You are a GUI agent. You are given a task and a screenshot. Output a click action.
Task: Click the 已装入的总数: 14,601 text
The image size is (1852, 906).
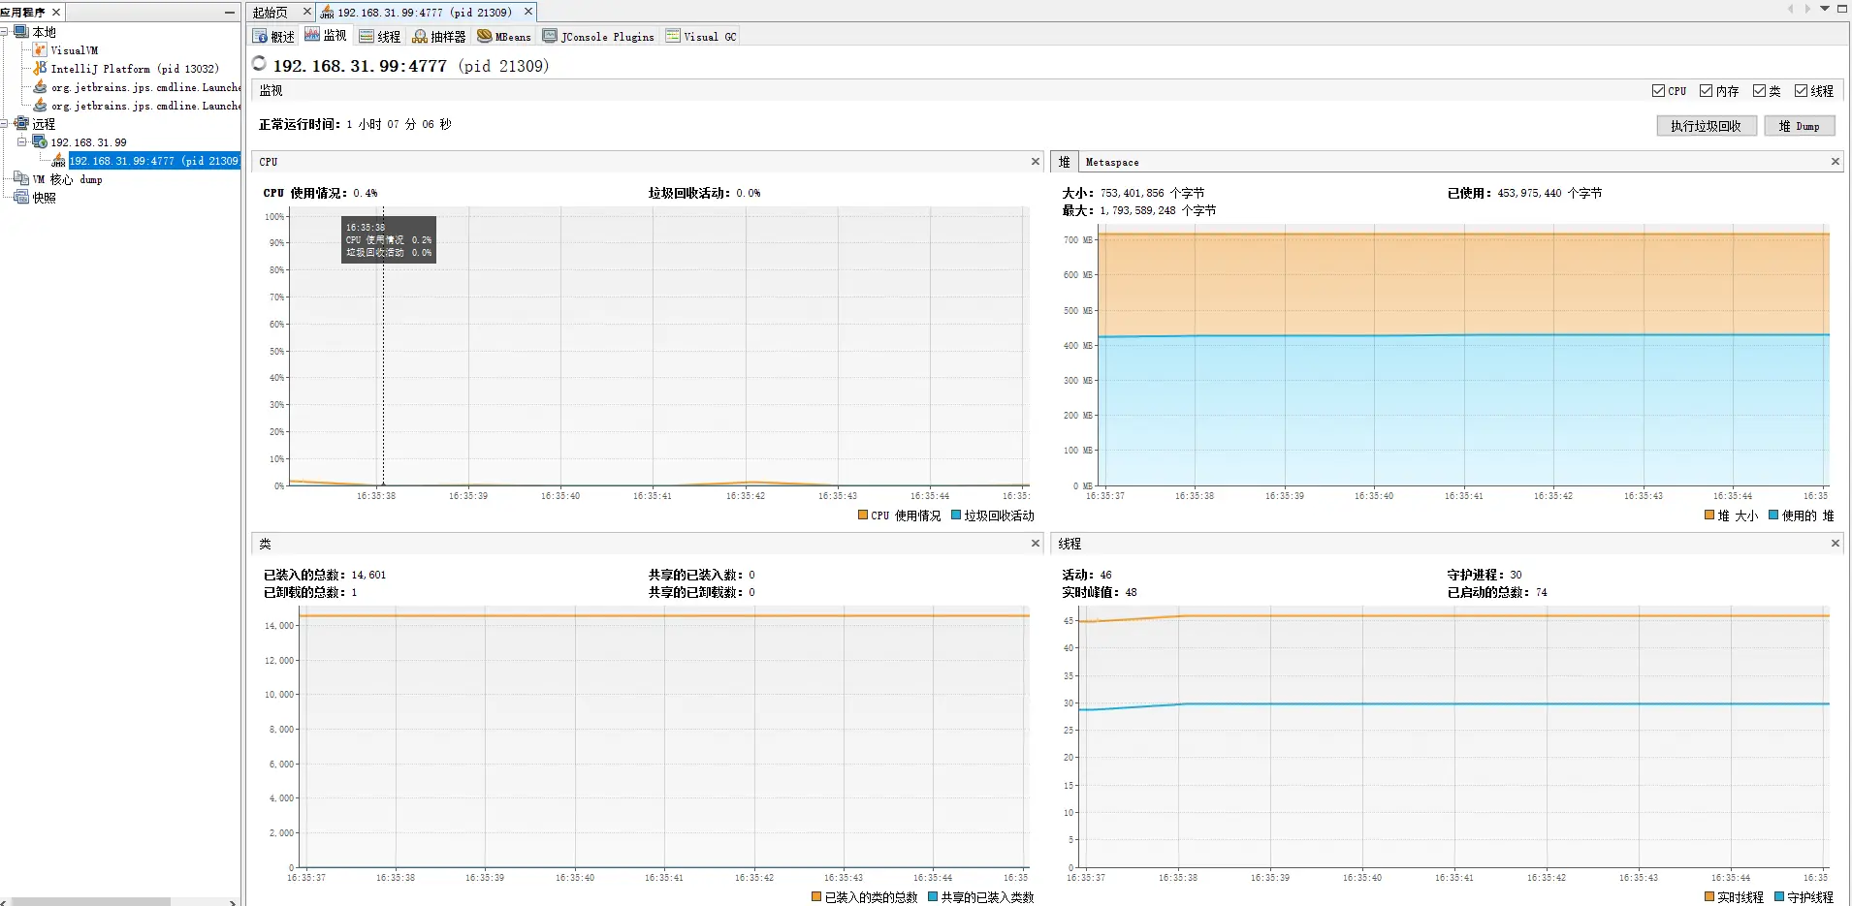pos(325,575)
